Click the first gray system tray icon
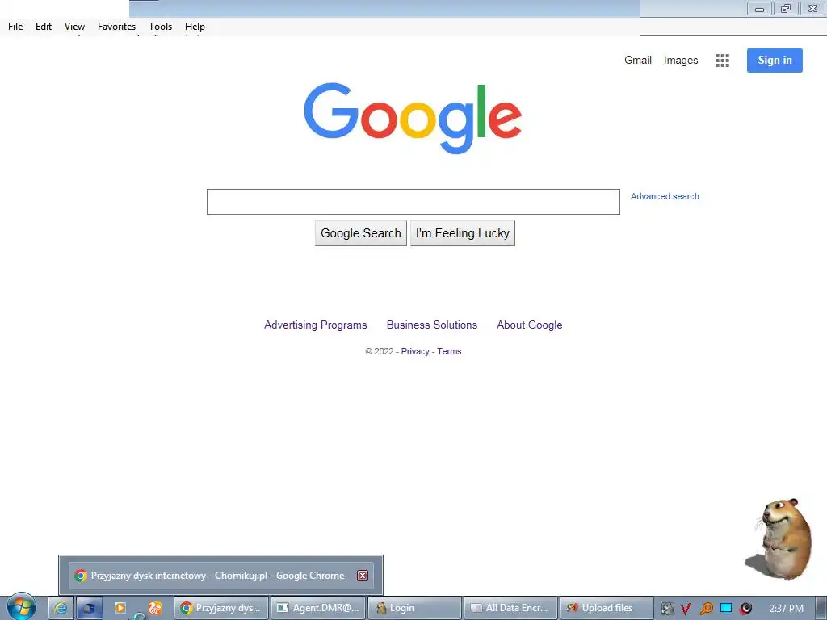Image resolution: width=827 pixels, height=620 pixels. (667, 609)
